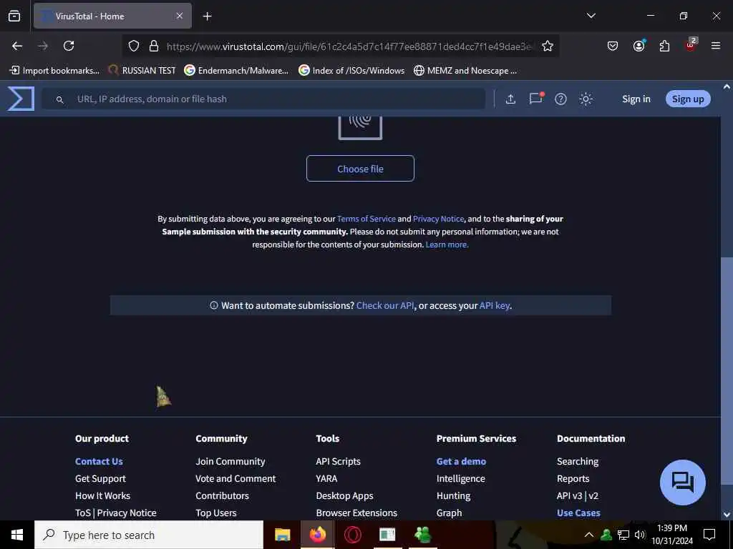Open the help question-mark icon

pyautogui.click(x=560, y=99)
